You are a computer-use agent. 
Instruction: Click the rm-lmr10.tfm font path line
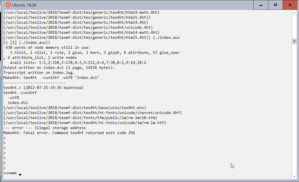tap(80, 118)
